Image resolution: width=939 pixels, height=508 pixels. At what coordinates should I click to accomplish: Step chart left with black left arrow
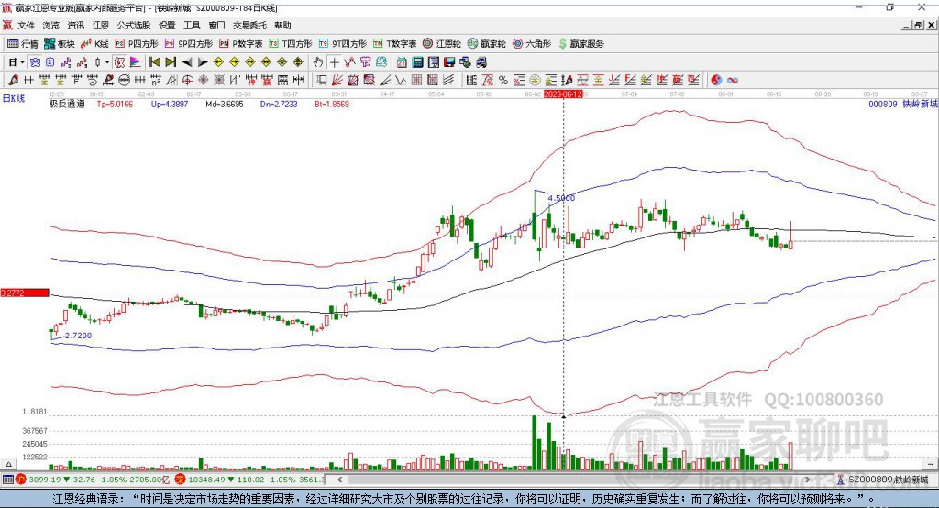187,62
